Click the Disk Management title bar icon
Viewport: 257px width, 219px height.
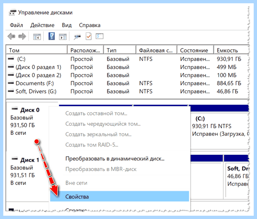tap(12, 13)
